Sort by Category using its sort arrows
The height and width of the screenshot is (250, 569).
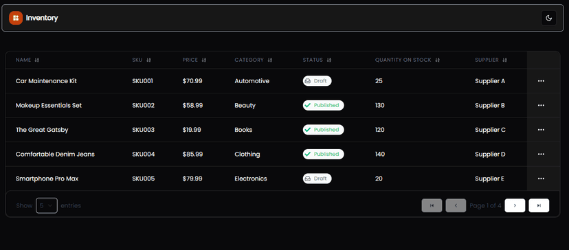[269, 60]
